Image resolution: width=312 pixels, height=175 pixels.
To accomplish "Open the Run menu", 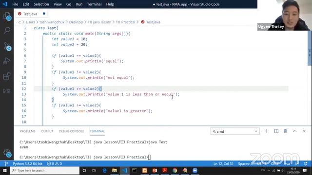I will (x=79, y=4).
